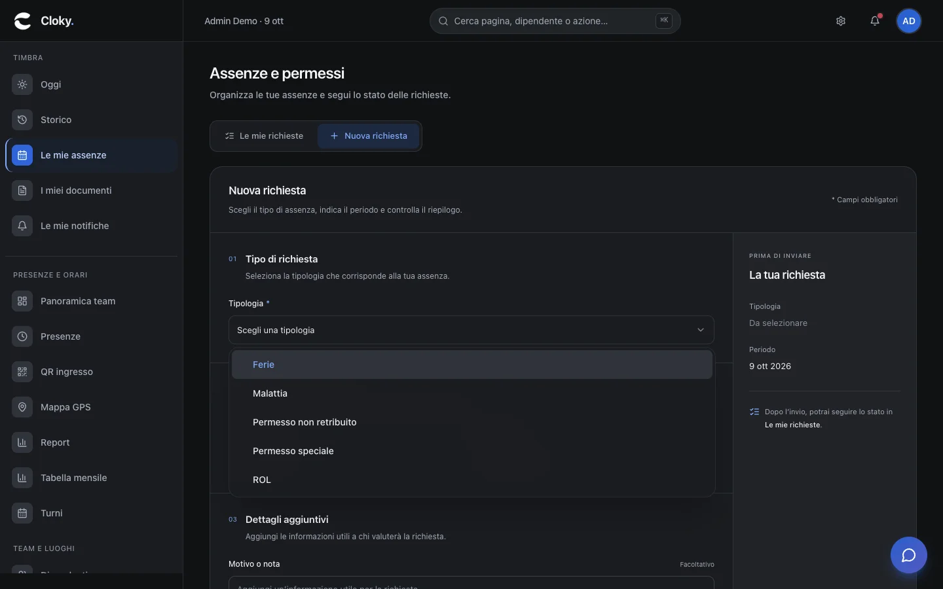The width and height of the screenshot is (943, 589).
Task: Choose Permesso non retribuito option
Action: [471, 422]
